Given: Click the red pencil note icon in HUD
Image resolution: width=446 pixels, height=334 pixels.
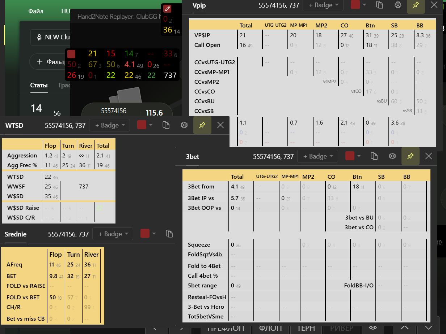Looking at the screenshot, I should point(167,9).
